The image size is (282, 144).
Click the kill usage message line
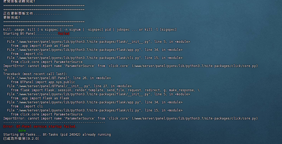(90, 30)
